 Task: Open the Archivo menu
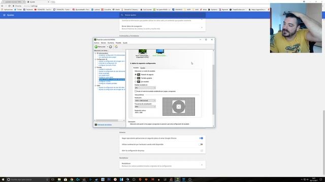coord(96,43)
